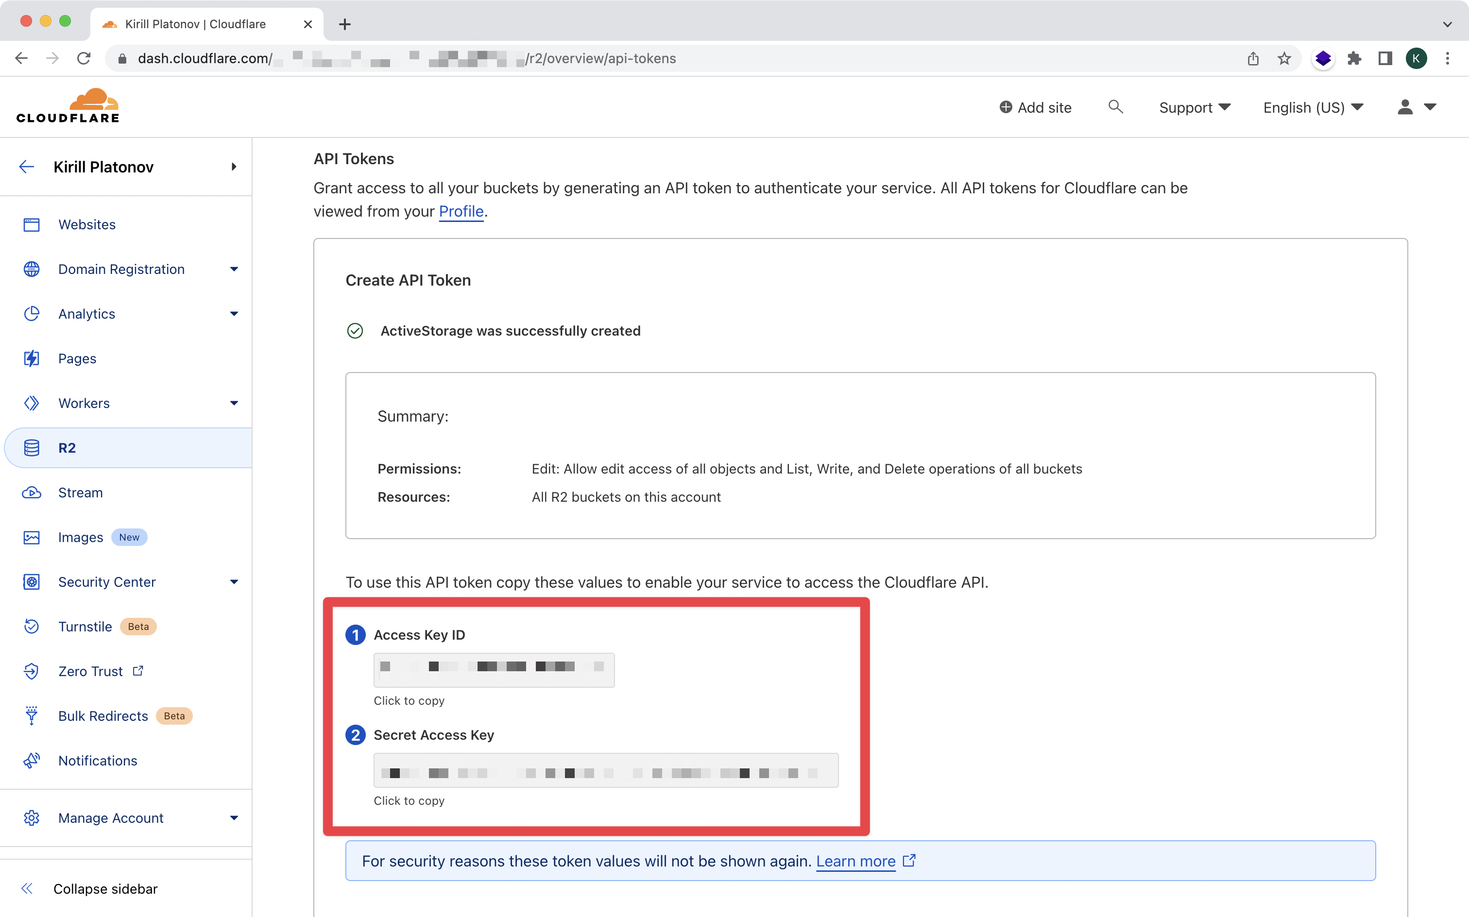Click the Cloudflare logo
The width and height of the screenshot is (1469, 917).
coord(68,106)
